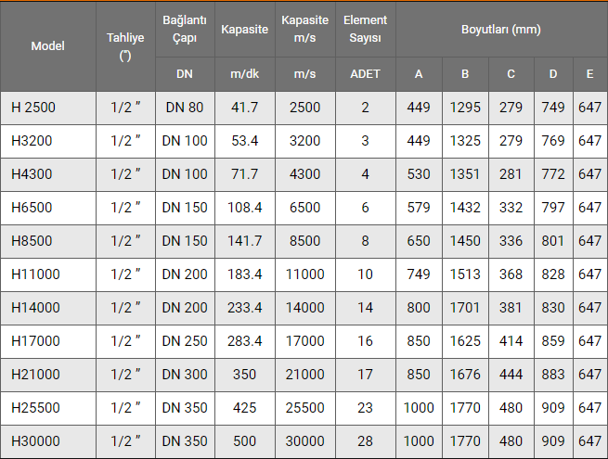Click the DN 300 cell for H21000
Image resolution: width=608 pixels, height=459 pixels.
pos(185,375)
